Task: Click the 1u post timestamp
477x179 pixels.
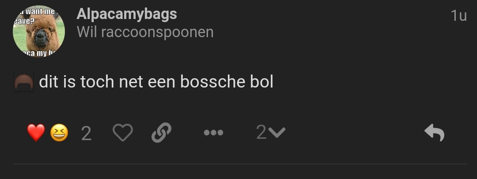Action: [x=459, y=15]
